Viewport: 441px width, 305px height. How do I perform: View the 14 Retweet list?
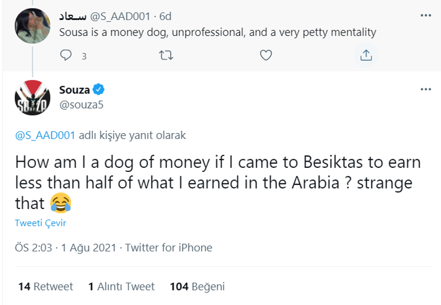point(46,286)
